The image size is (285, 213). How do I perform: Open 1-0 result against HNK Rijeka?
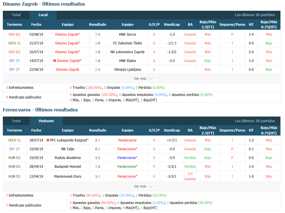tap(98, 61)
